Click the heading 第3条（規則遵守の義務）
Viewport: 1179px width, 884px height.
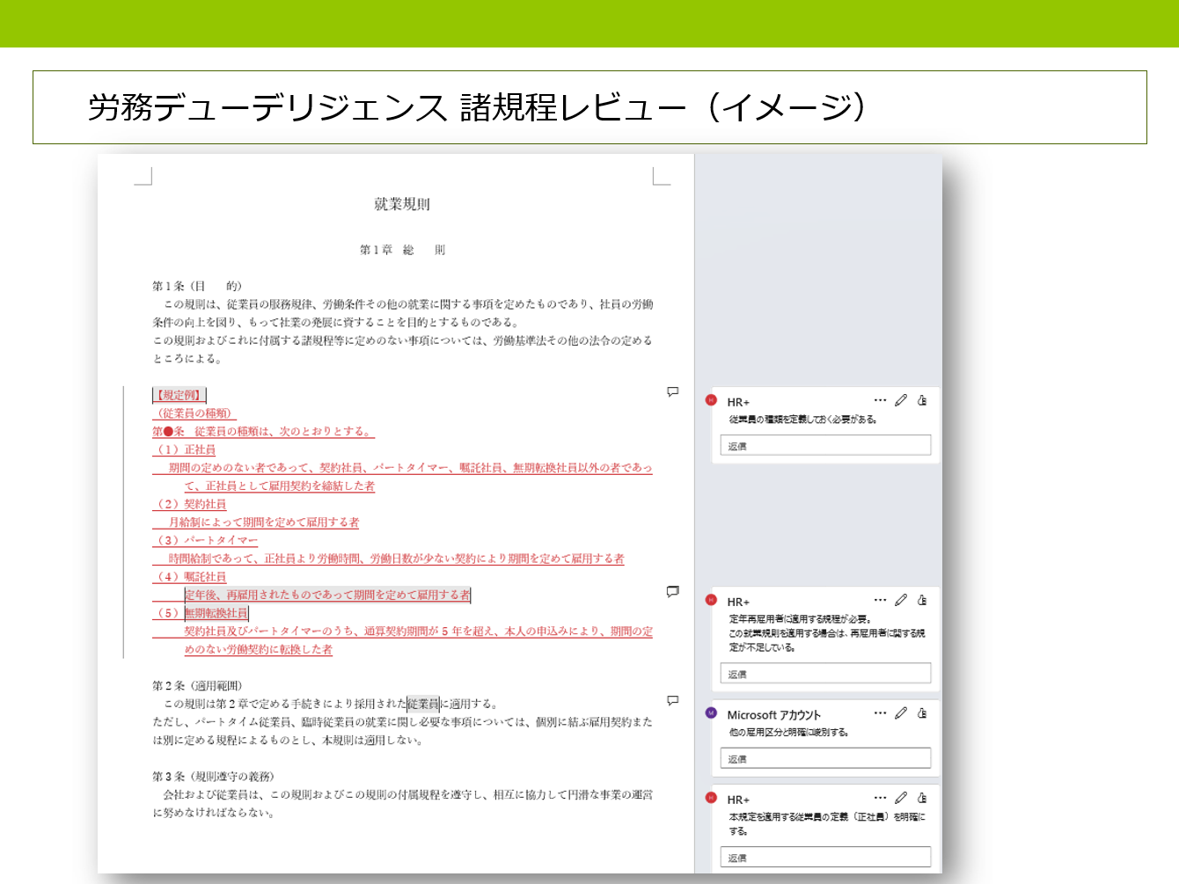point(214,777)
